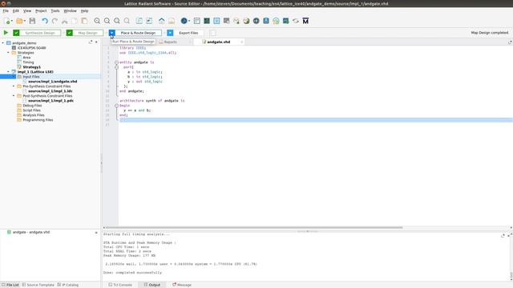The image size is (513, 288).
Task: Click the blue book-shaped toolbar icon
Action: click(266, 21)
